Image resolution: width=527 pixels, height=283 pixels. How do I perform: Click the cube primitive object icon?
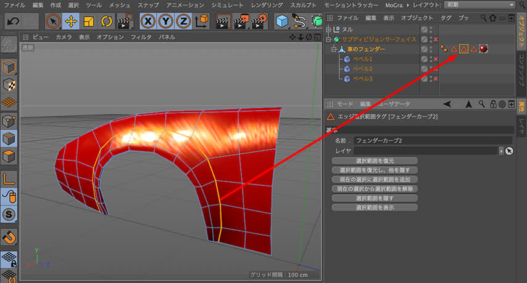point(281,22)
